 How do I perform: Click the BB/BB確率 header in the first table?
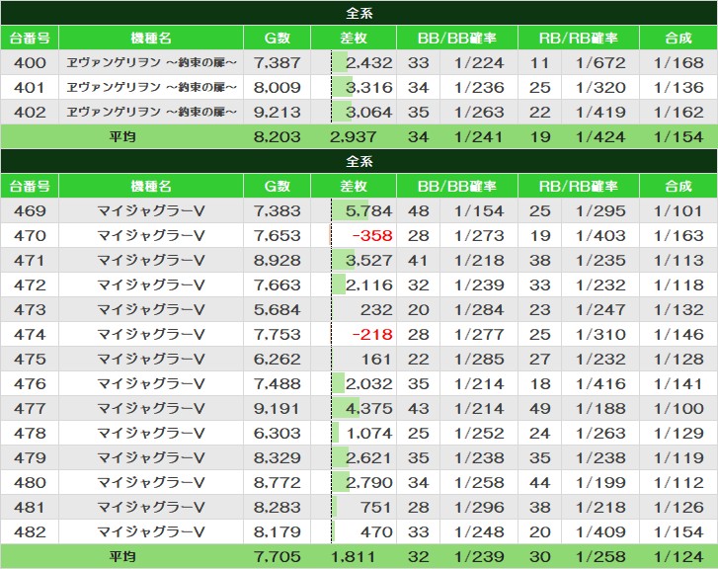(457, 38)
